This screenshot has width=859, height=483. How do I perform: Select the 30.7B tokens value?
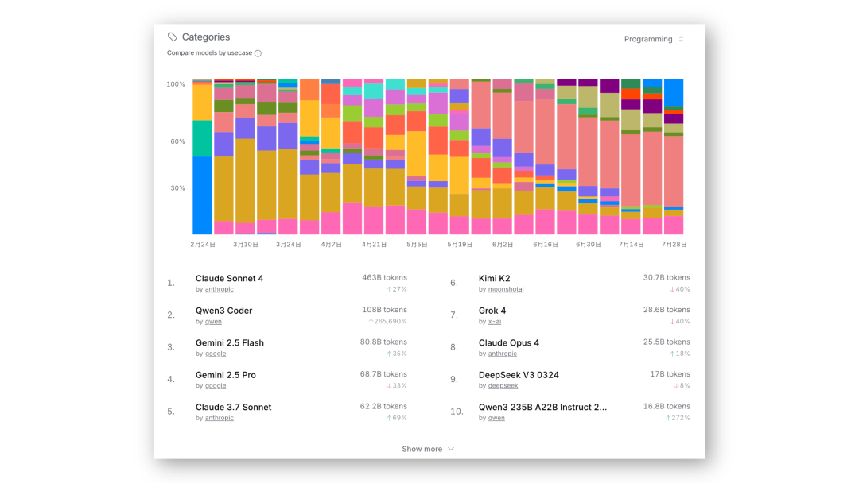[x=667, y=278]
